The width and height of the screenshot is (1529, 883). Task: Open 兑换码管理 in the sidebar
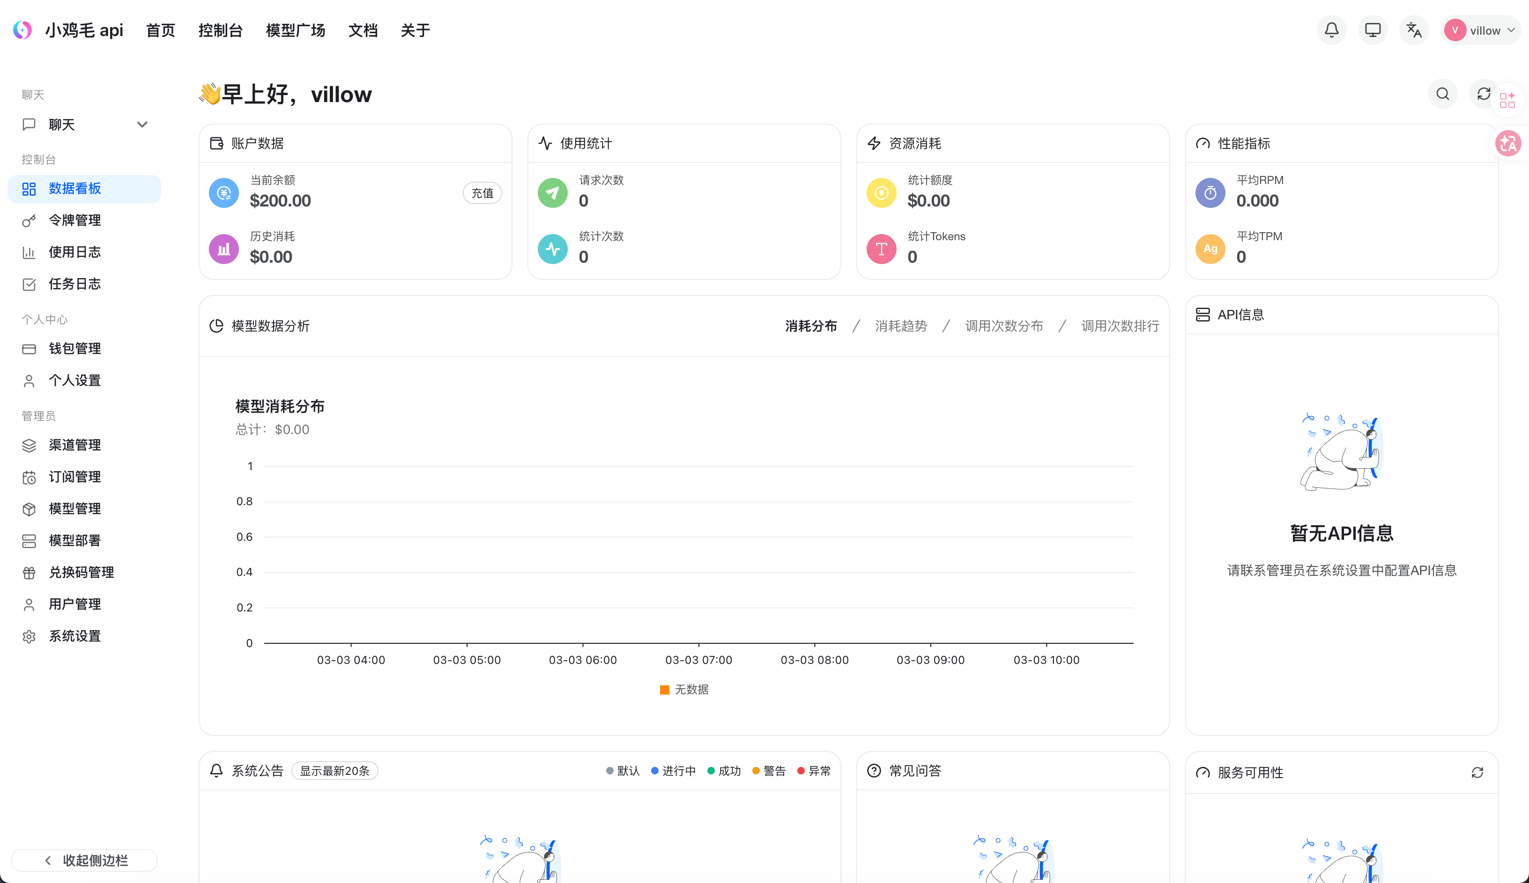(84, 573)
